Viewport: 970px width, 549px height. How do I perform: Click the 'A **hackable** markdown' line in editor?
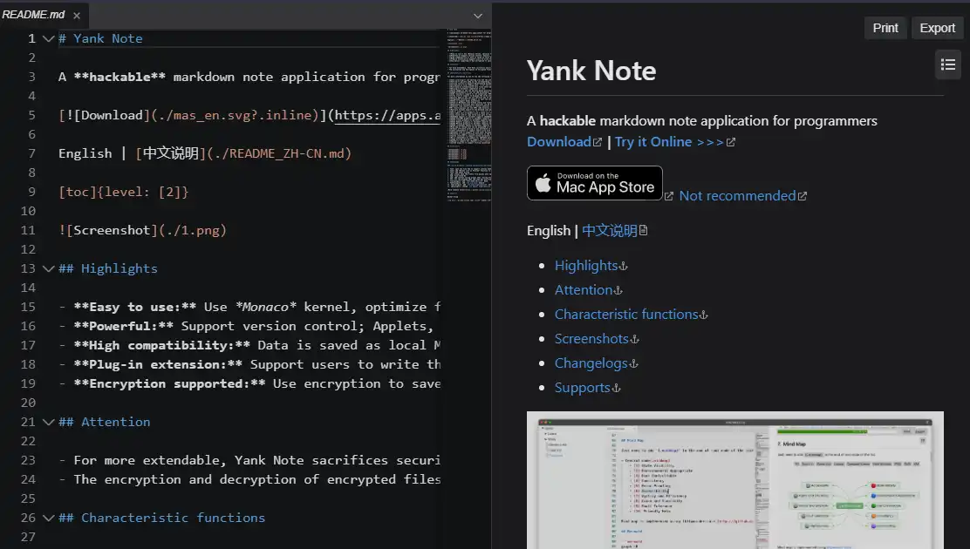click(x=250, y=77)
